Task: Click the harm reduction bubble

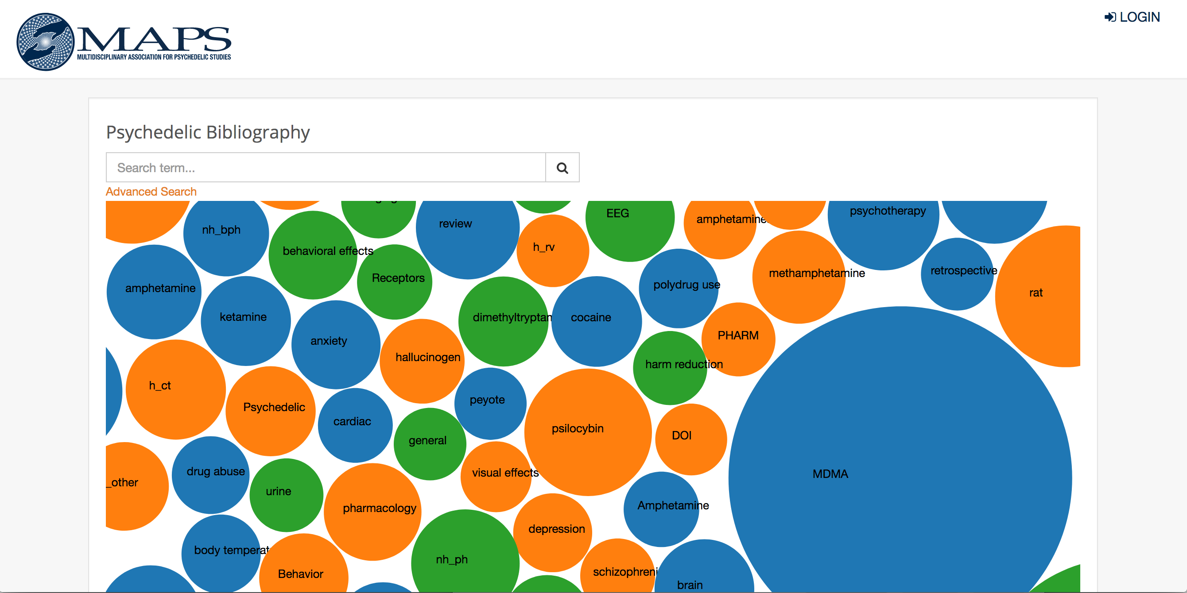Action: coord(670,368)
